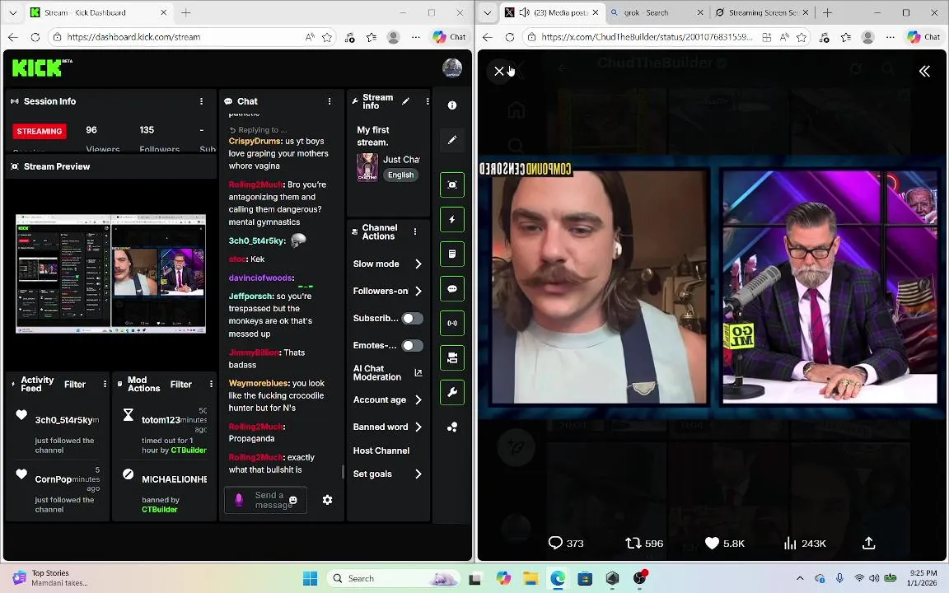This screenshot has width=949, height=593.
Task: Open new tab in Kick browser window
Action: 186,12
